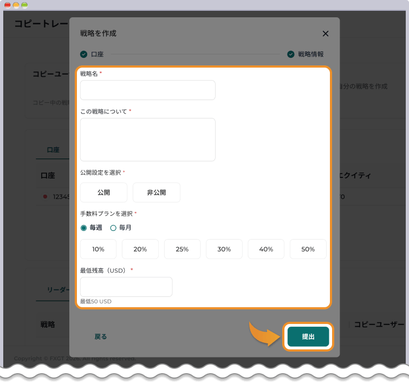The width and height of the screenshot is (409, 384).
Task: Click the 戦略を作成 dialog title
Action: point(98,34)
